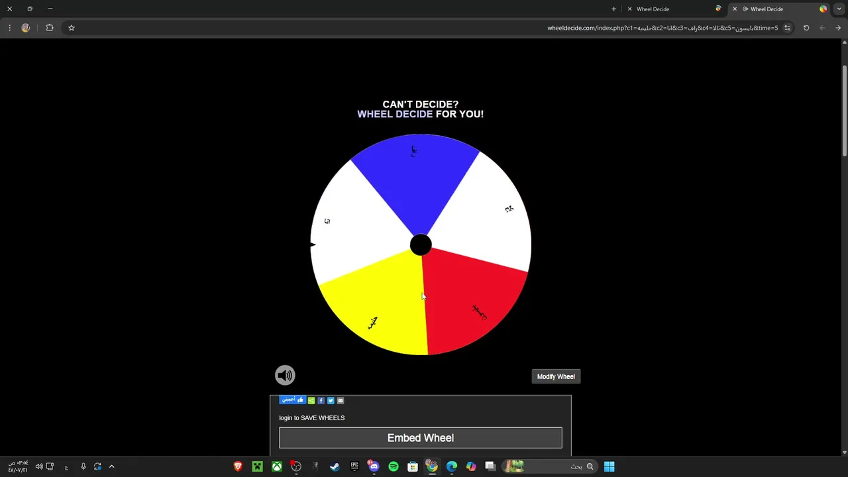Launch Copilot from the taskbar
Viewport: 848px width, 477px height.
471,466
